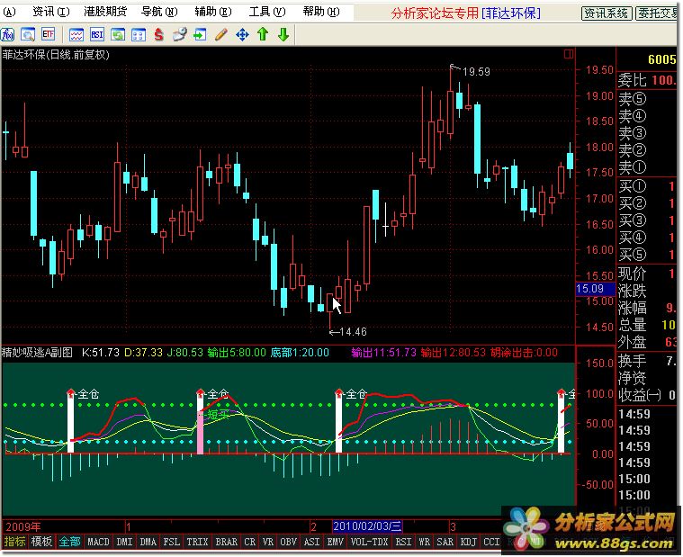683x557 pixels.
Task: Switch to the WR indicator
Action: tap(424, 542)
